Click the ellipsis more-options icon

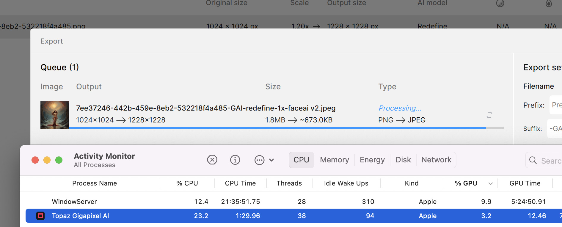coord(259,160)
